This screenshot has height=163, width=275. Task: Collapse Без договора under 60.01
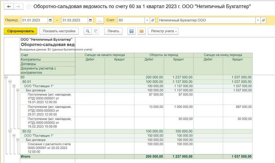pos(18,90)
